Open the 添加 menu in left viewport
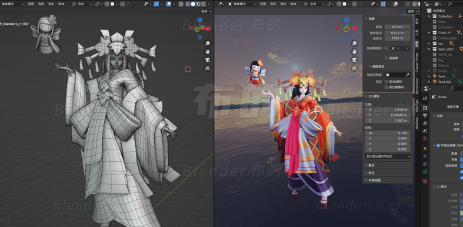 pos(51,4)
